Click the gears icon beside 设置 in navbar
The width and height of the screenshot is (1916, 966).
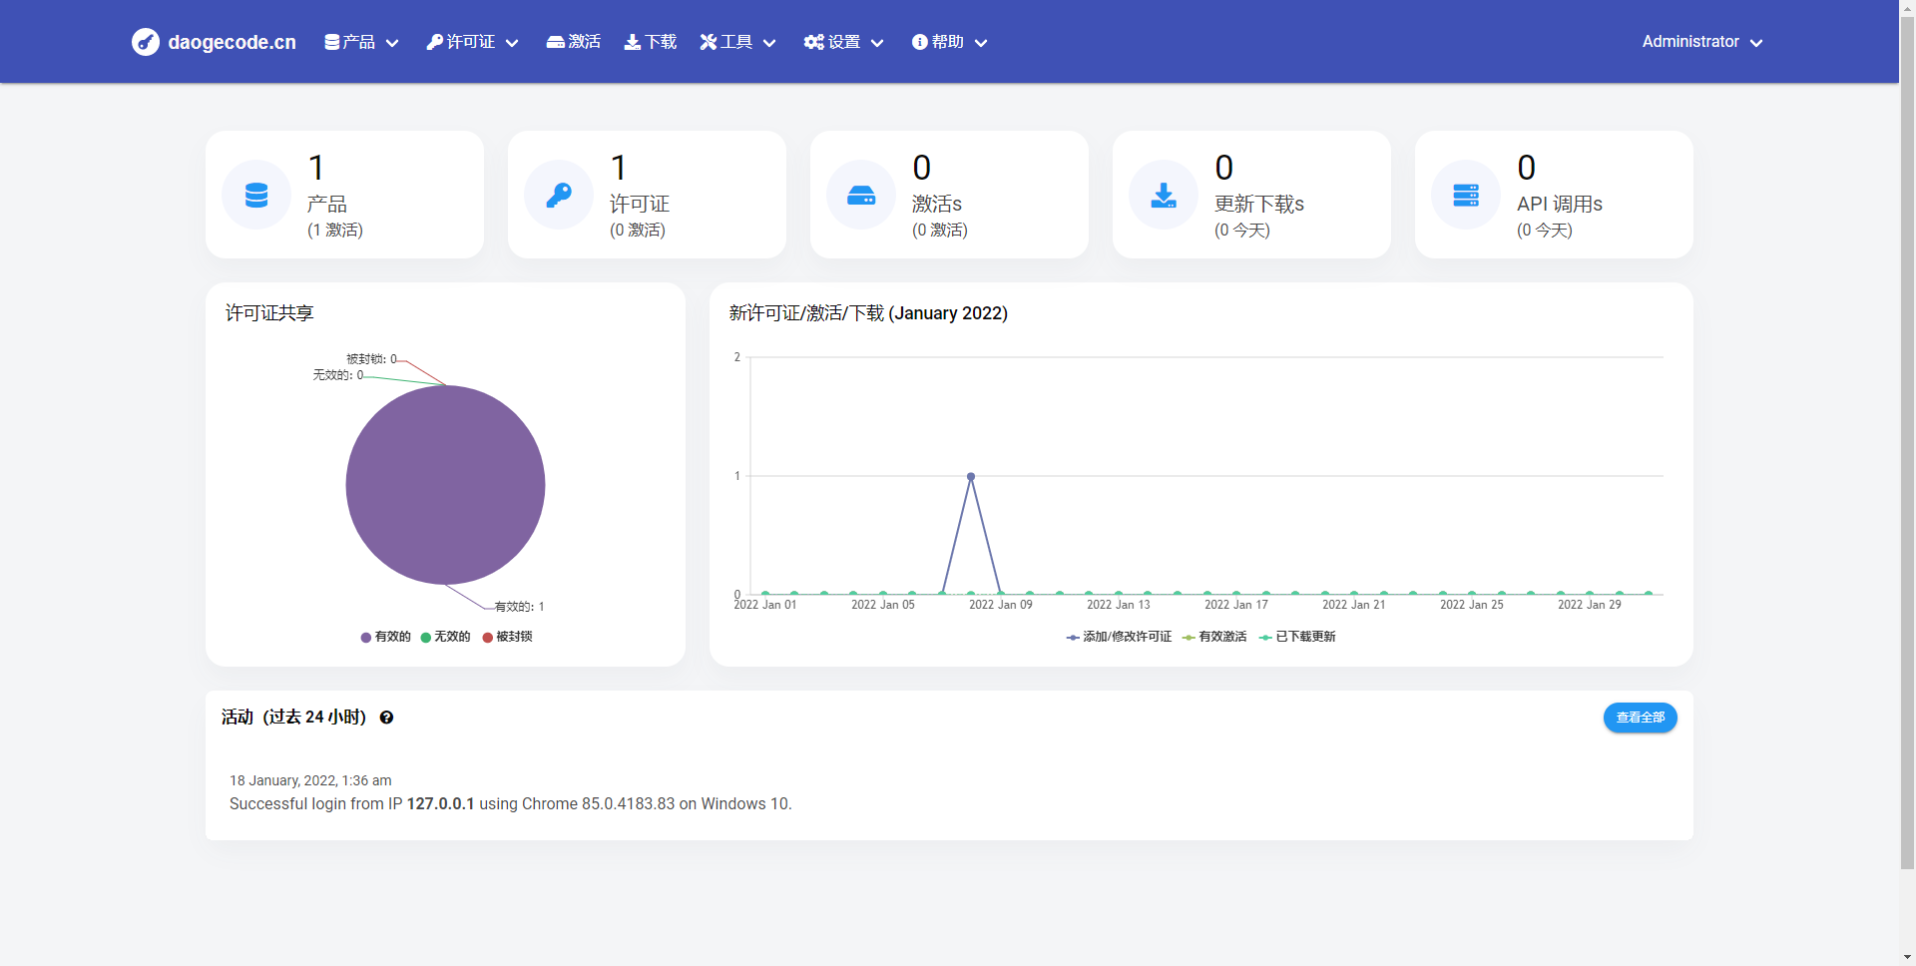pyautogui.click(x=814, y=42)
